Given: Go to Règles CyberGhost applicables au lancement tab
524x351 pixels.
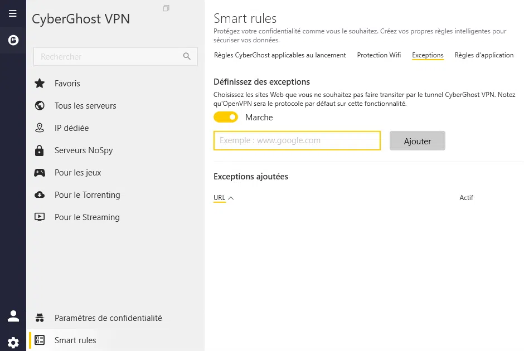Looking at the screenshot, I should [280, 55].
